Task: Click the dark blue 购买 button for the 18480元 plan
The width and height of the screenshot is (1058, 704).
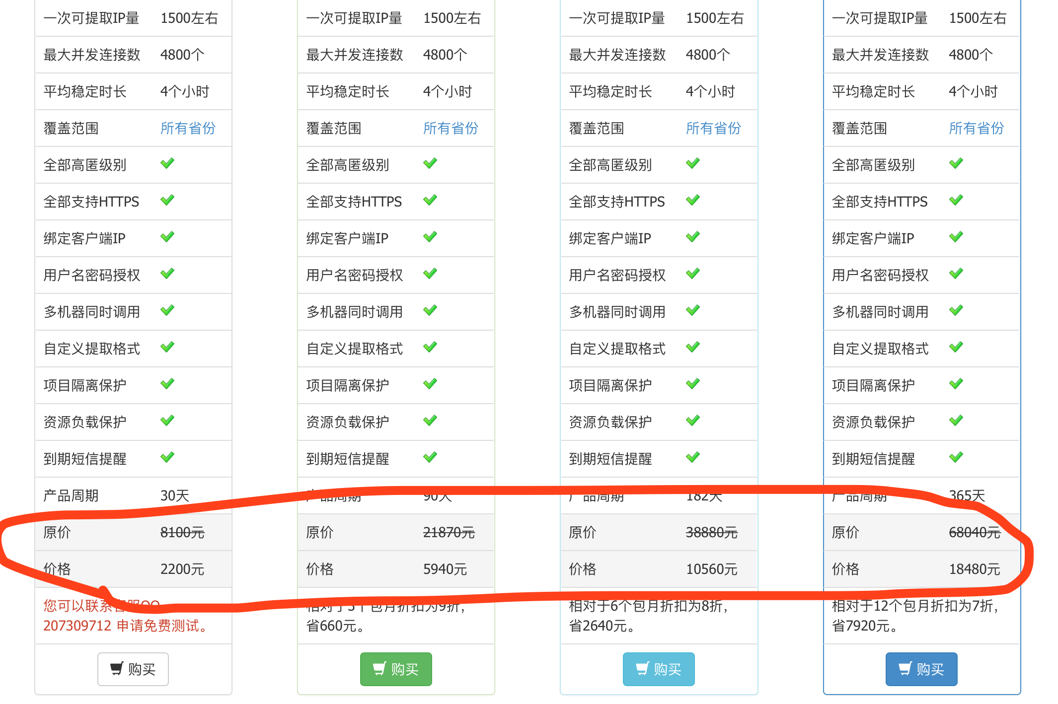Action: 921,669
